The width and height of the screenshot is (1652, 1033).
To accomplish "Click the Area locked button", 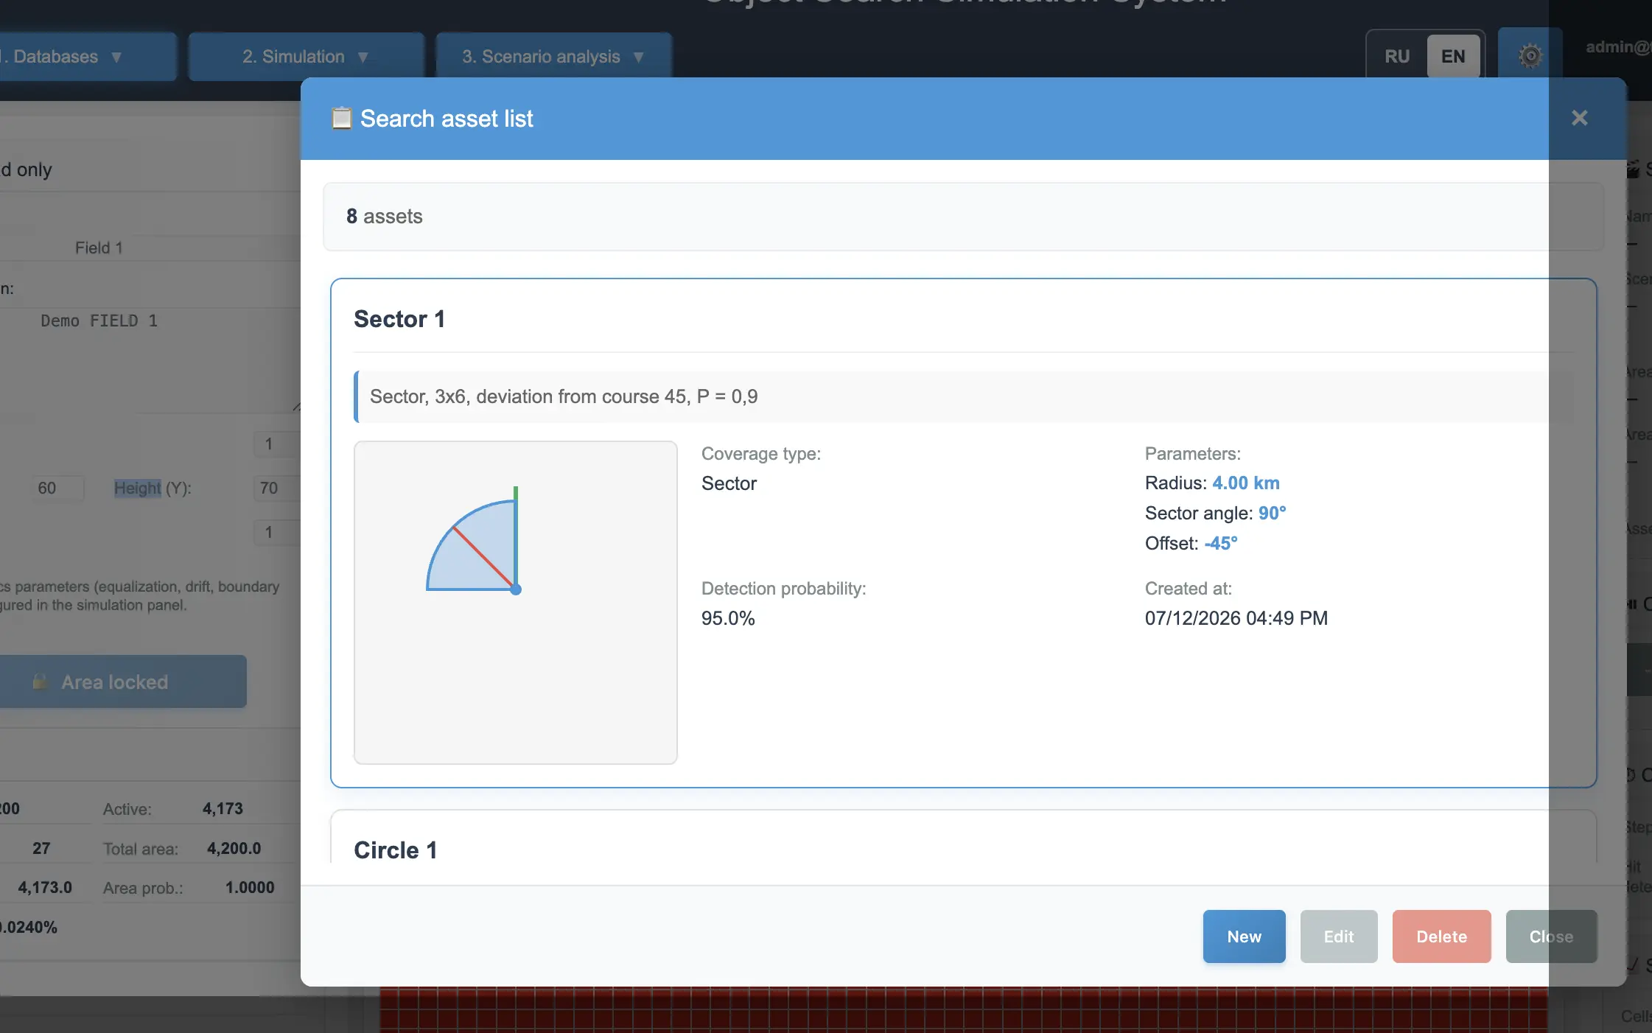I will [x=123, y=682].
